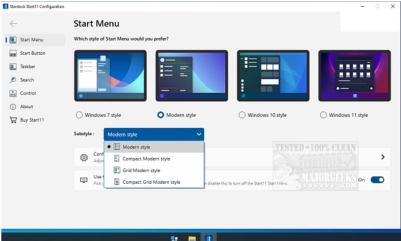Image resolution: width=401 pixels, height=241 pixels.
Task: Open the Buy Start11 page
Action: [x=35, y=120]
